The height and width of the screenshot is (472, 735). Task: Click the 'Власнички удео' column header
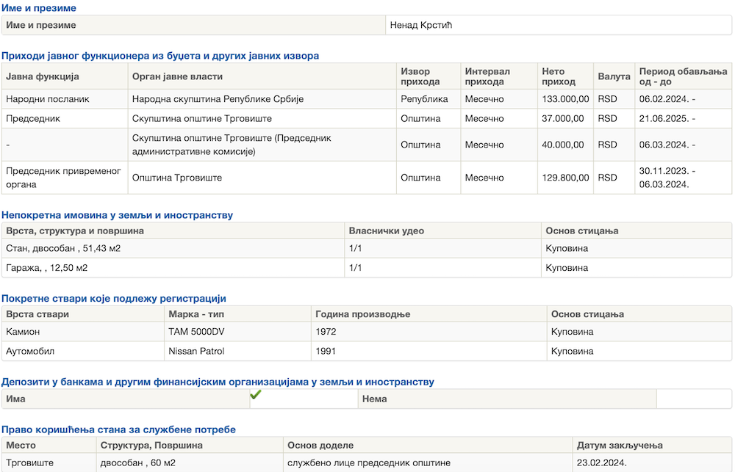[x=387, y=231]
